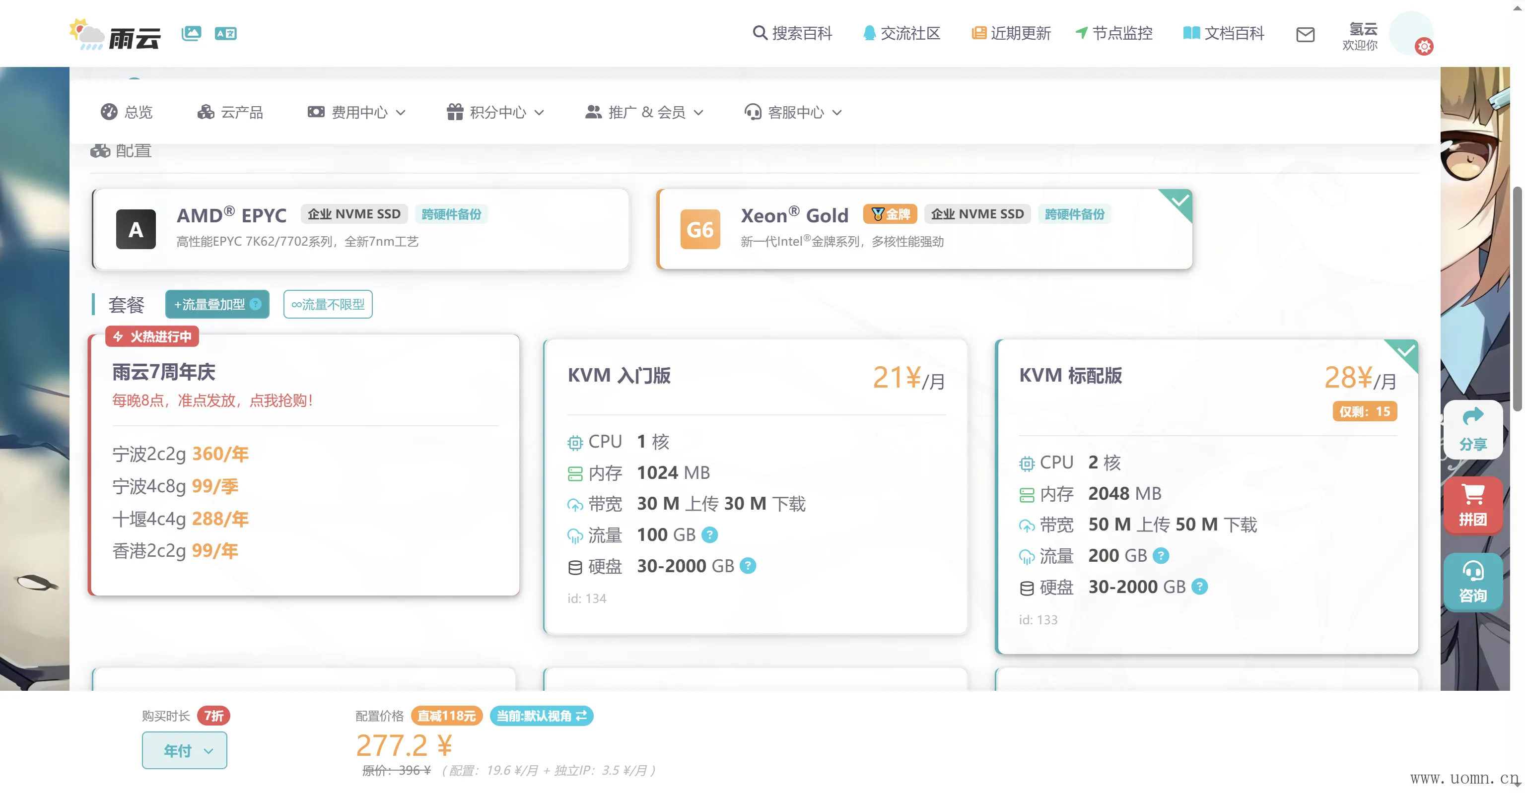Select the AMD EPYC processor option
Viewport: 1525px width, 793px height.
coord(360,229)
